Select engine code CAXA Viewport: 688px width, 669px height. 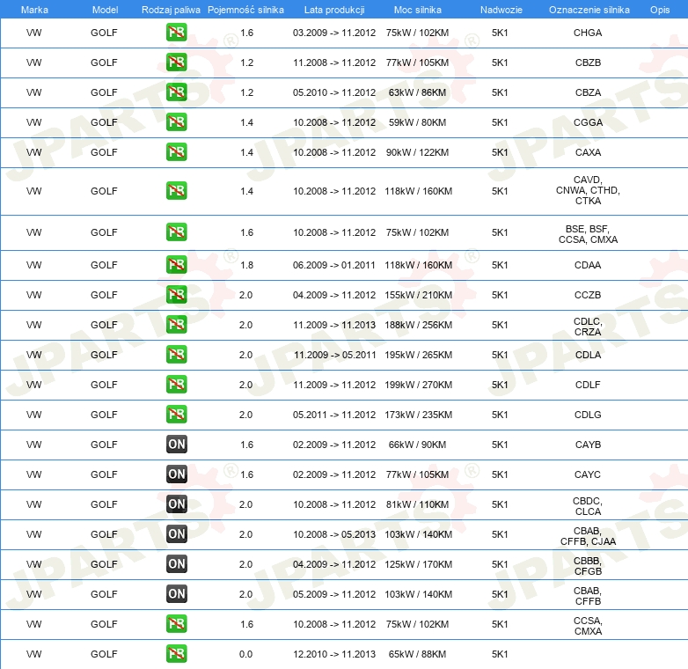pyautogui.click(x=588, y=152)
